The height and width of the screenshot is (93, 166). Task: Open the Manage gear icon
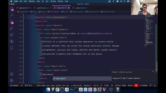(x=11, y=81)
